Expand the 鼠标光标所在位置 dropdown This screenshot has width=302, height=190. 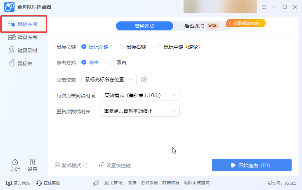pyautogui.click(x=109, y=79)
